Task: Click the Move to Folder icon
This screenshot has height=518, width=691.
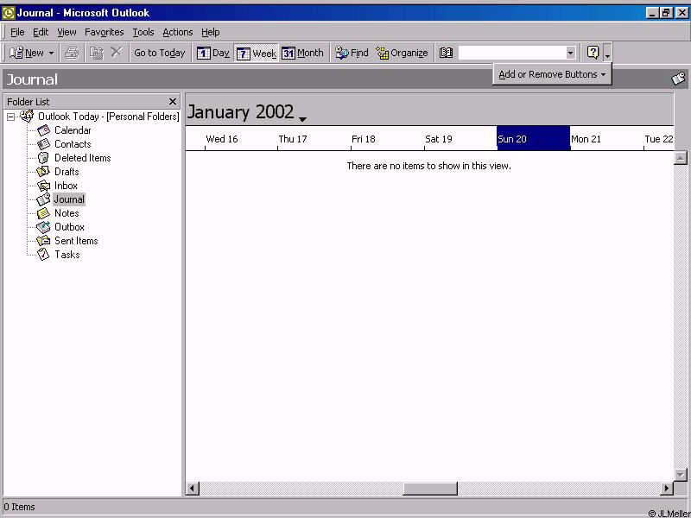Action: pos(97,53)
